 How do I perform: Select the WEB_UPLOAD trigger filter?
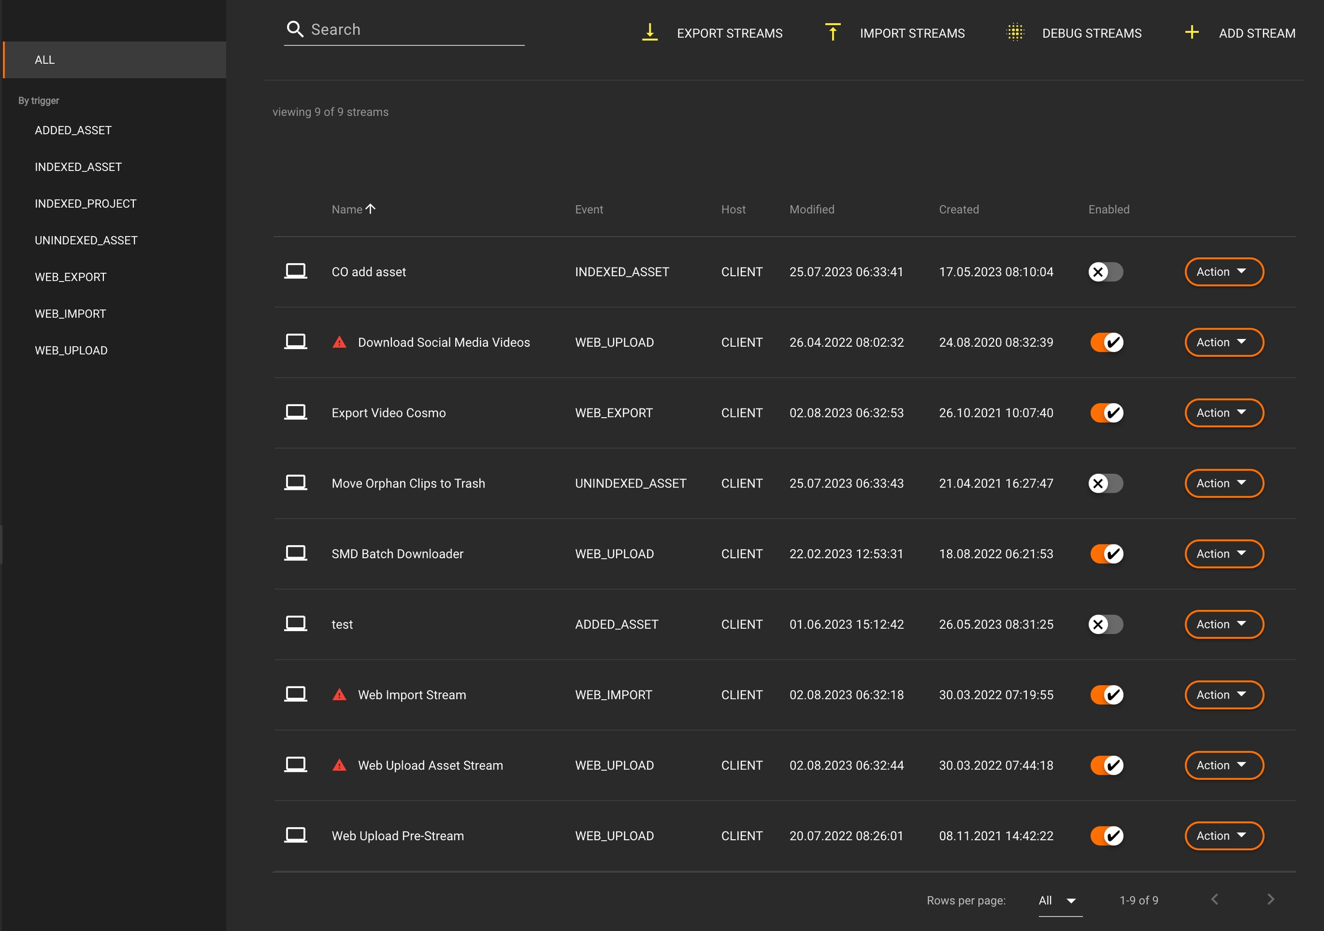point(71,350)
